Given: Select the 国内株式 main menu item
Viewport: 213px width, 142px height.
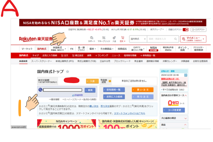Looking at the screenshot, I should pos(42,49).
